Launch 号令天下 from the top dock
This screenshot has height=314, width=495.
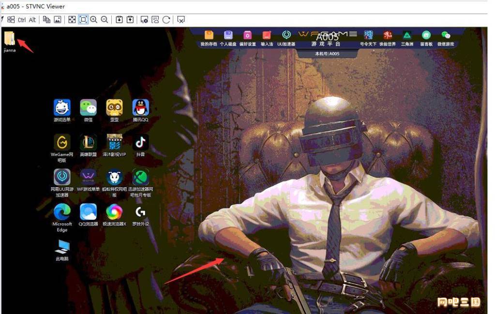[368, 39]
